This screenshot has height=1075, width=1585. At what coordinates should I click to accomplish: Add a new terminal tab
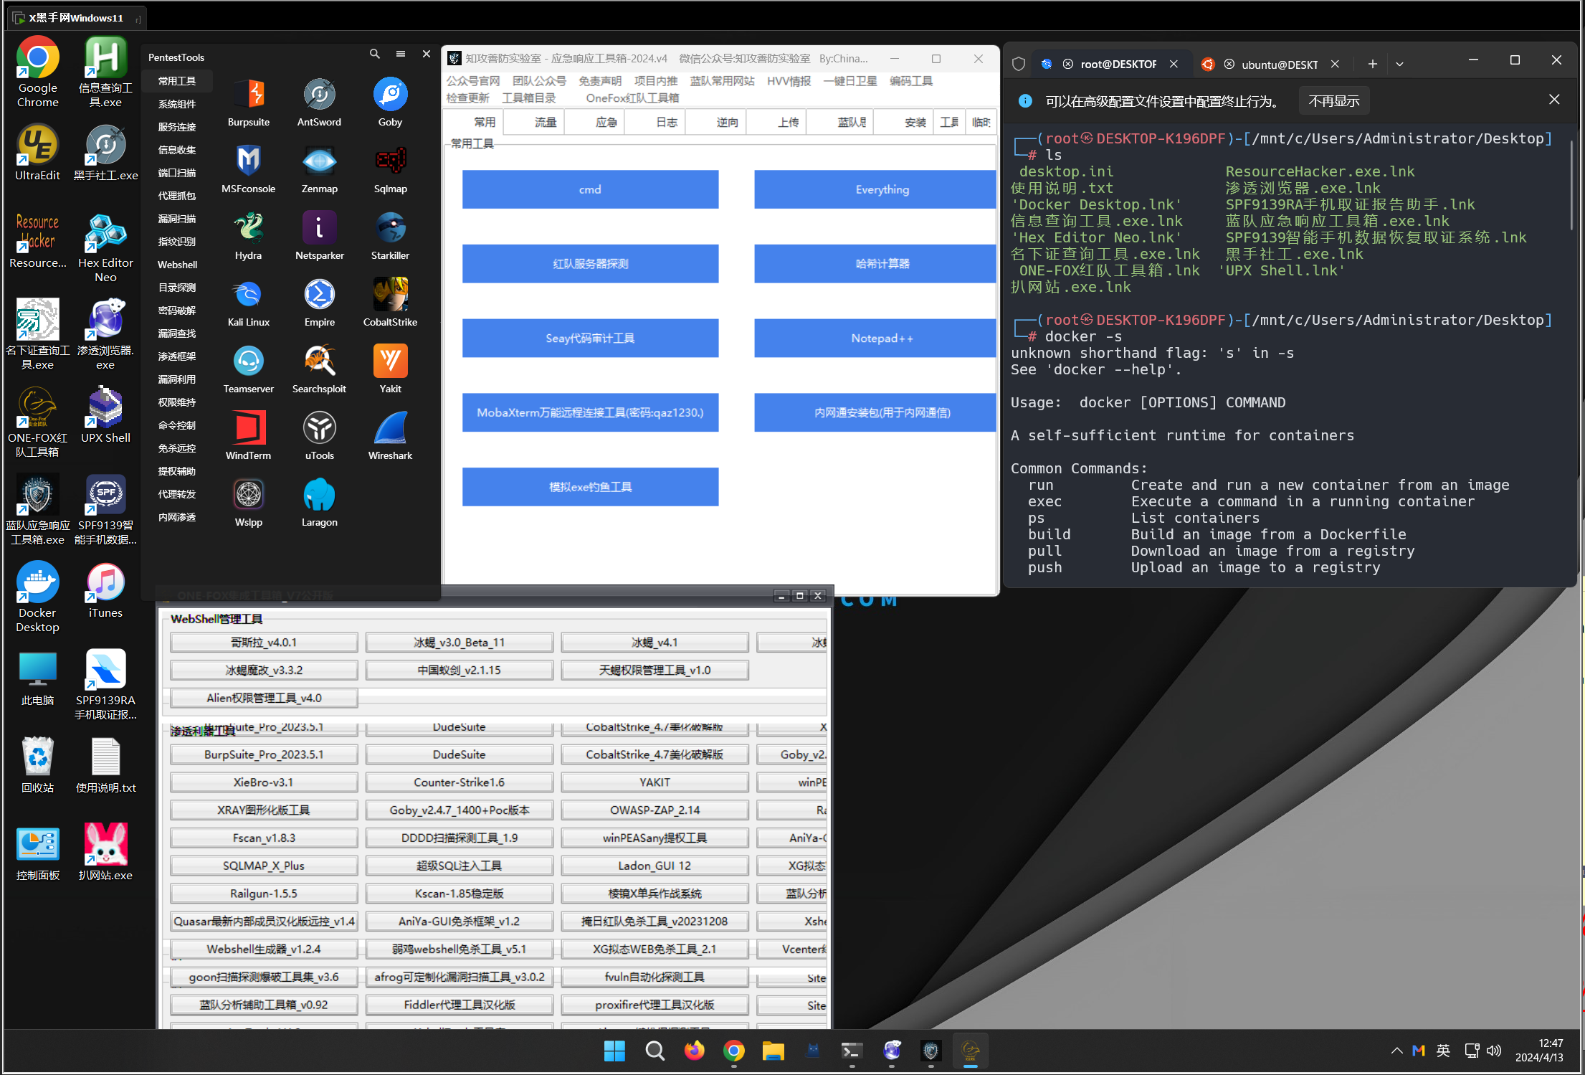1372,64
